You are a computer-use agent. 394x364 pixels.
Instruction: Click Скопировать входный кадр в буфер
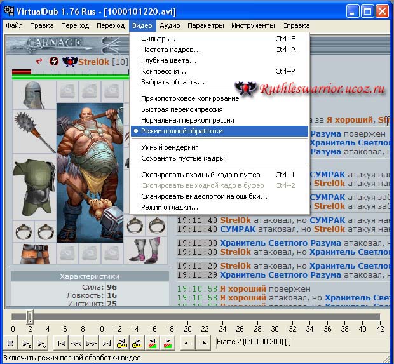coord(219,175)
